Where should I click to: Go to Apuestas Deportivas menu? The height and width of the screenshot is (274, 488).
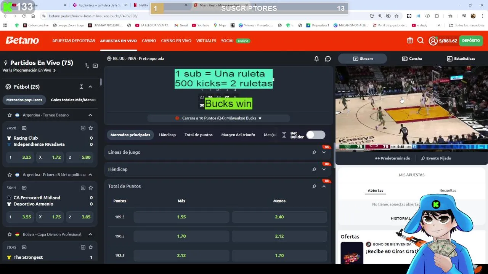tap(74, 41)
